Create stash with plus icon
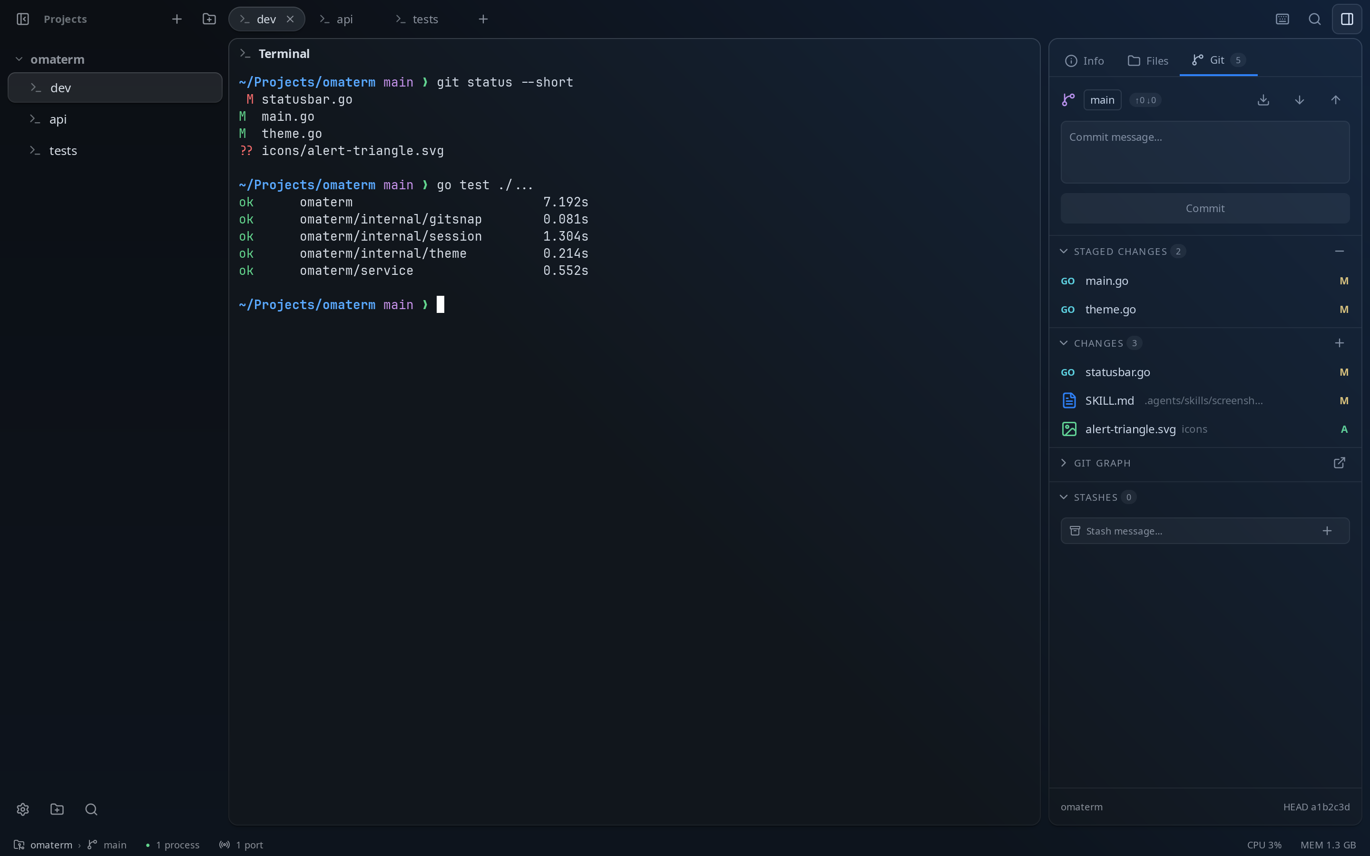Viewport: 1370px width, 856px height. [x=1327, y=531]
